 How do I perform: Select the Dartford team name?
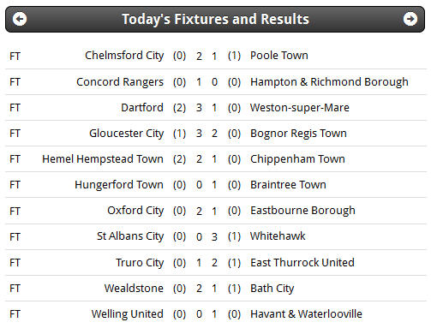[142, 108]
